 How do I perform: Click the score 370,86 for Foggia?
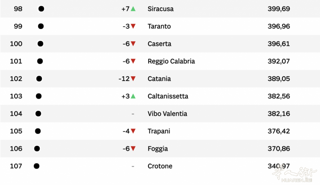coord(279,149)
